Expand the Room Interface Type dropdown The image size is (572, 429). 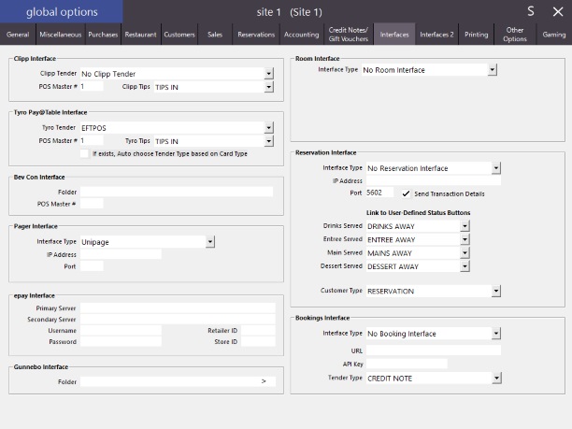click(x=492, y=70)
